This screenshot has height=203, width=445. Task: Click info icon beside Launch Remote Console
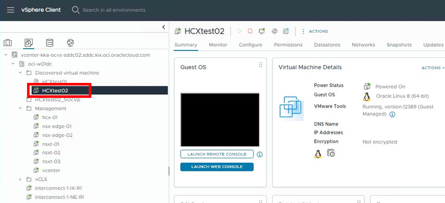click(x=259, y=154)
